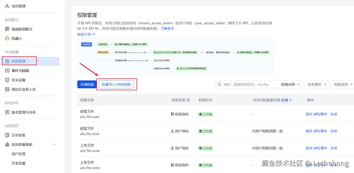
Task: Collapse intro via 收起介绍 link
Action: [x=86, y=34]
